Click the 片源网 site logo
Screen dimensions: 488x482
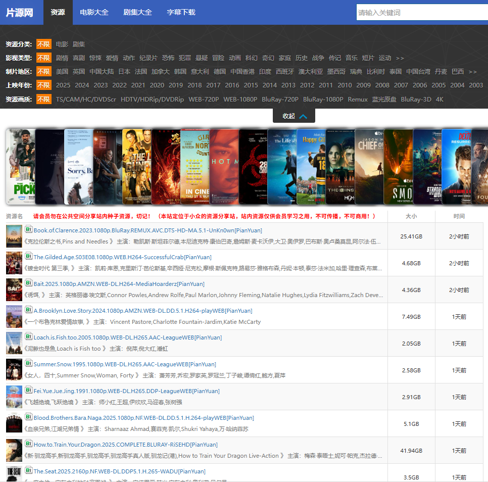click(x=19, y=13)
